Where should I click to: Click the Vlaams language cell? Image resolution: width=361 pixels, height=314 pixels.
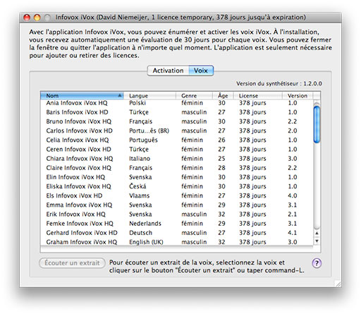[x=140, y=195]
